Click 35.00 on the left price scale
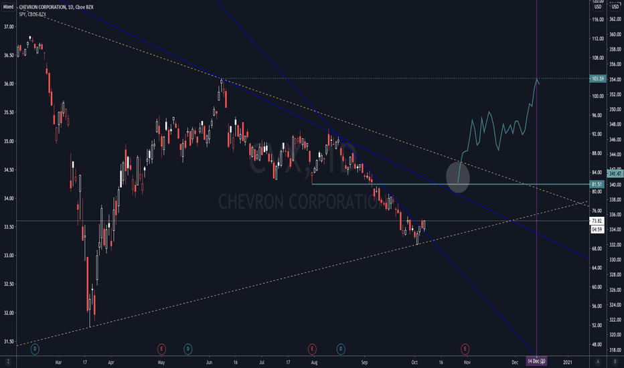The width and height of the screenshot is (624, 368). (x=9, y=141)
